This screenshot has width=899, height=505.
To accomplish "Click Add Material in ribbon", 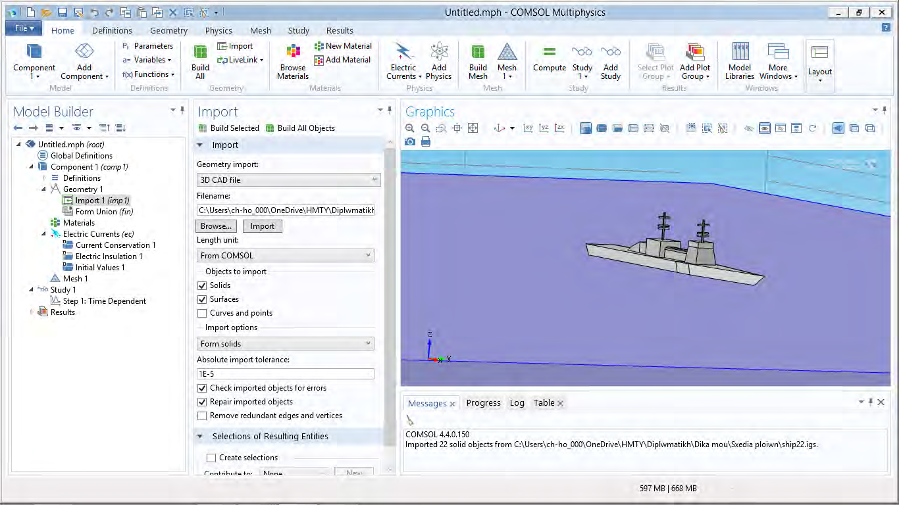I will 342,60.
